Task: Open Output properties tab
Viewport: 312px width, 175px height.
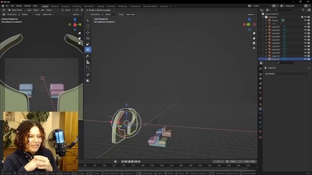Action: (x=260, y=79)
